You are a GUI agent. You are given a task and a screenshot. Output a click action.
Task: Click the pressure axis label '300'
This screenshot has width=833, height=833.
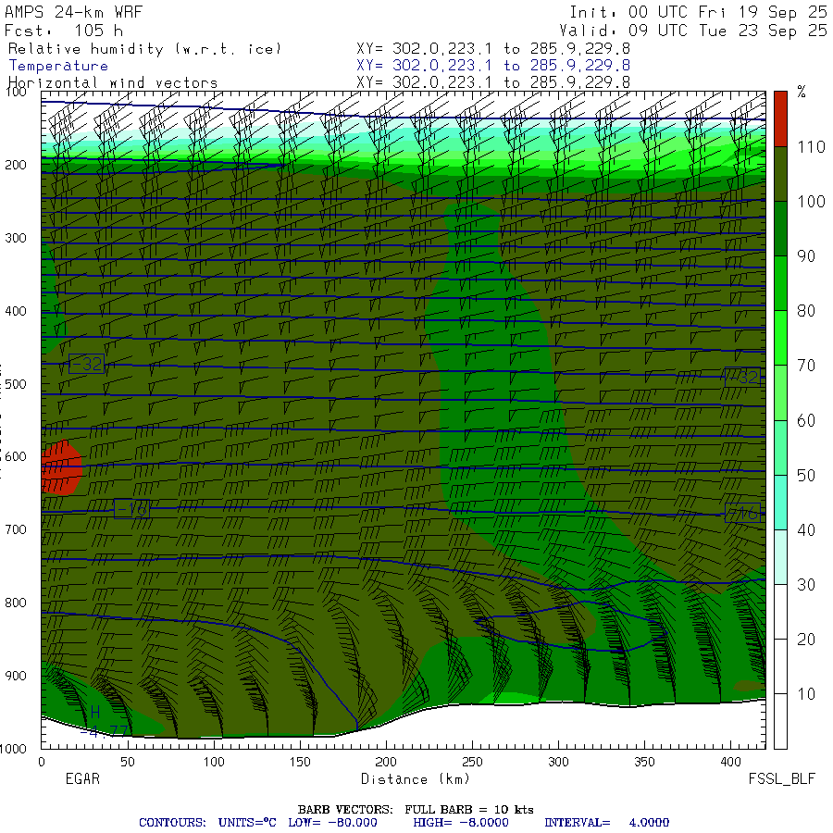[16, 238]
